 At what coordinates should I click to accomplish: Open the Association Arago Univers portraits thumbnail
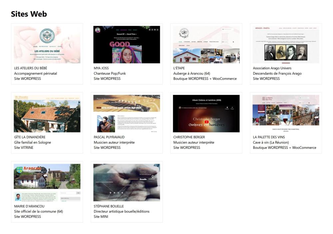pyautogui.click(x=286, y=45)
